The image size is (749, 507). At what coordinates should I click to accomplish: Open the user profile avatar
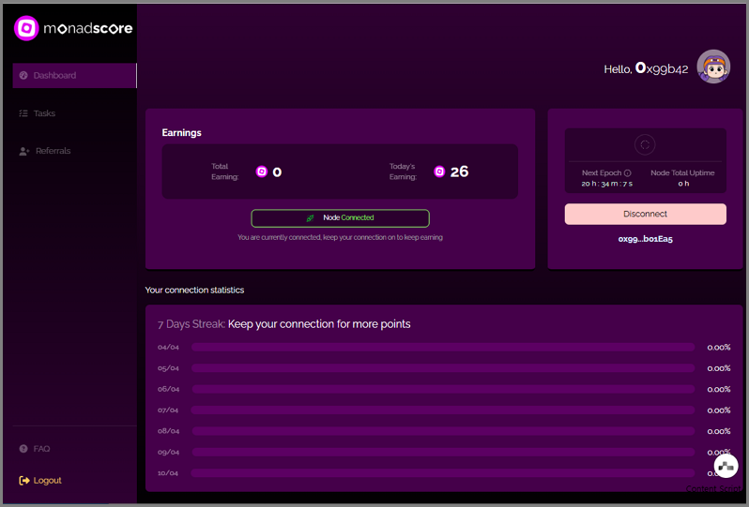713,67
